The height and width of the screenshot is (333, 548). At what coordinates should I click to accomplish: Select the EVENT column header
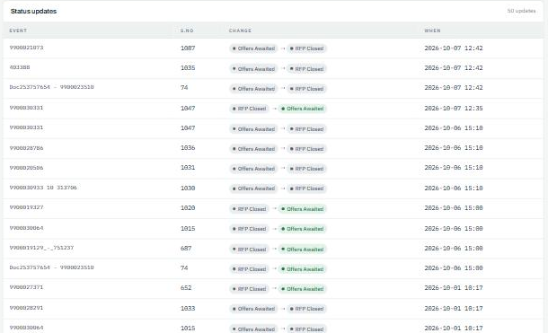click(x=18, y=31)
